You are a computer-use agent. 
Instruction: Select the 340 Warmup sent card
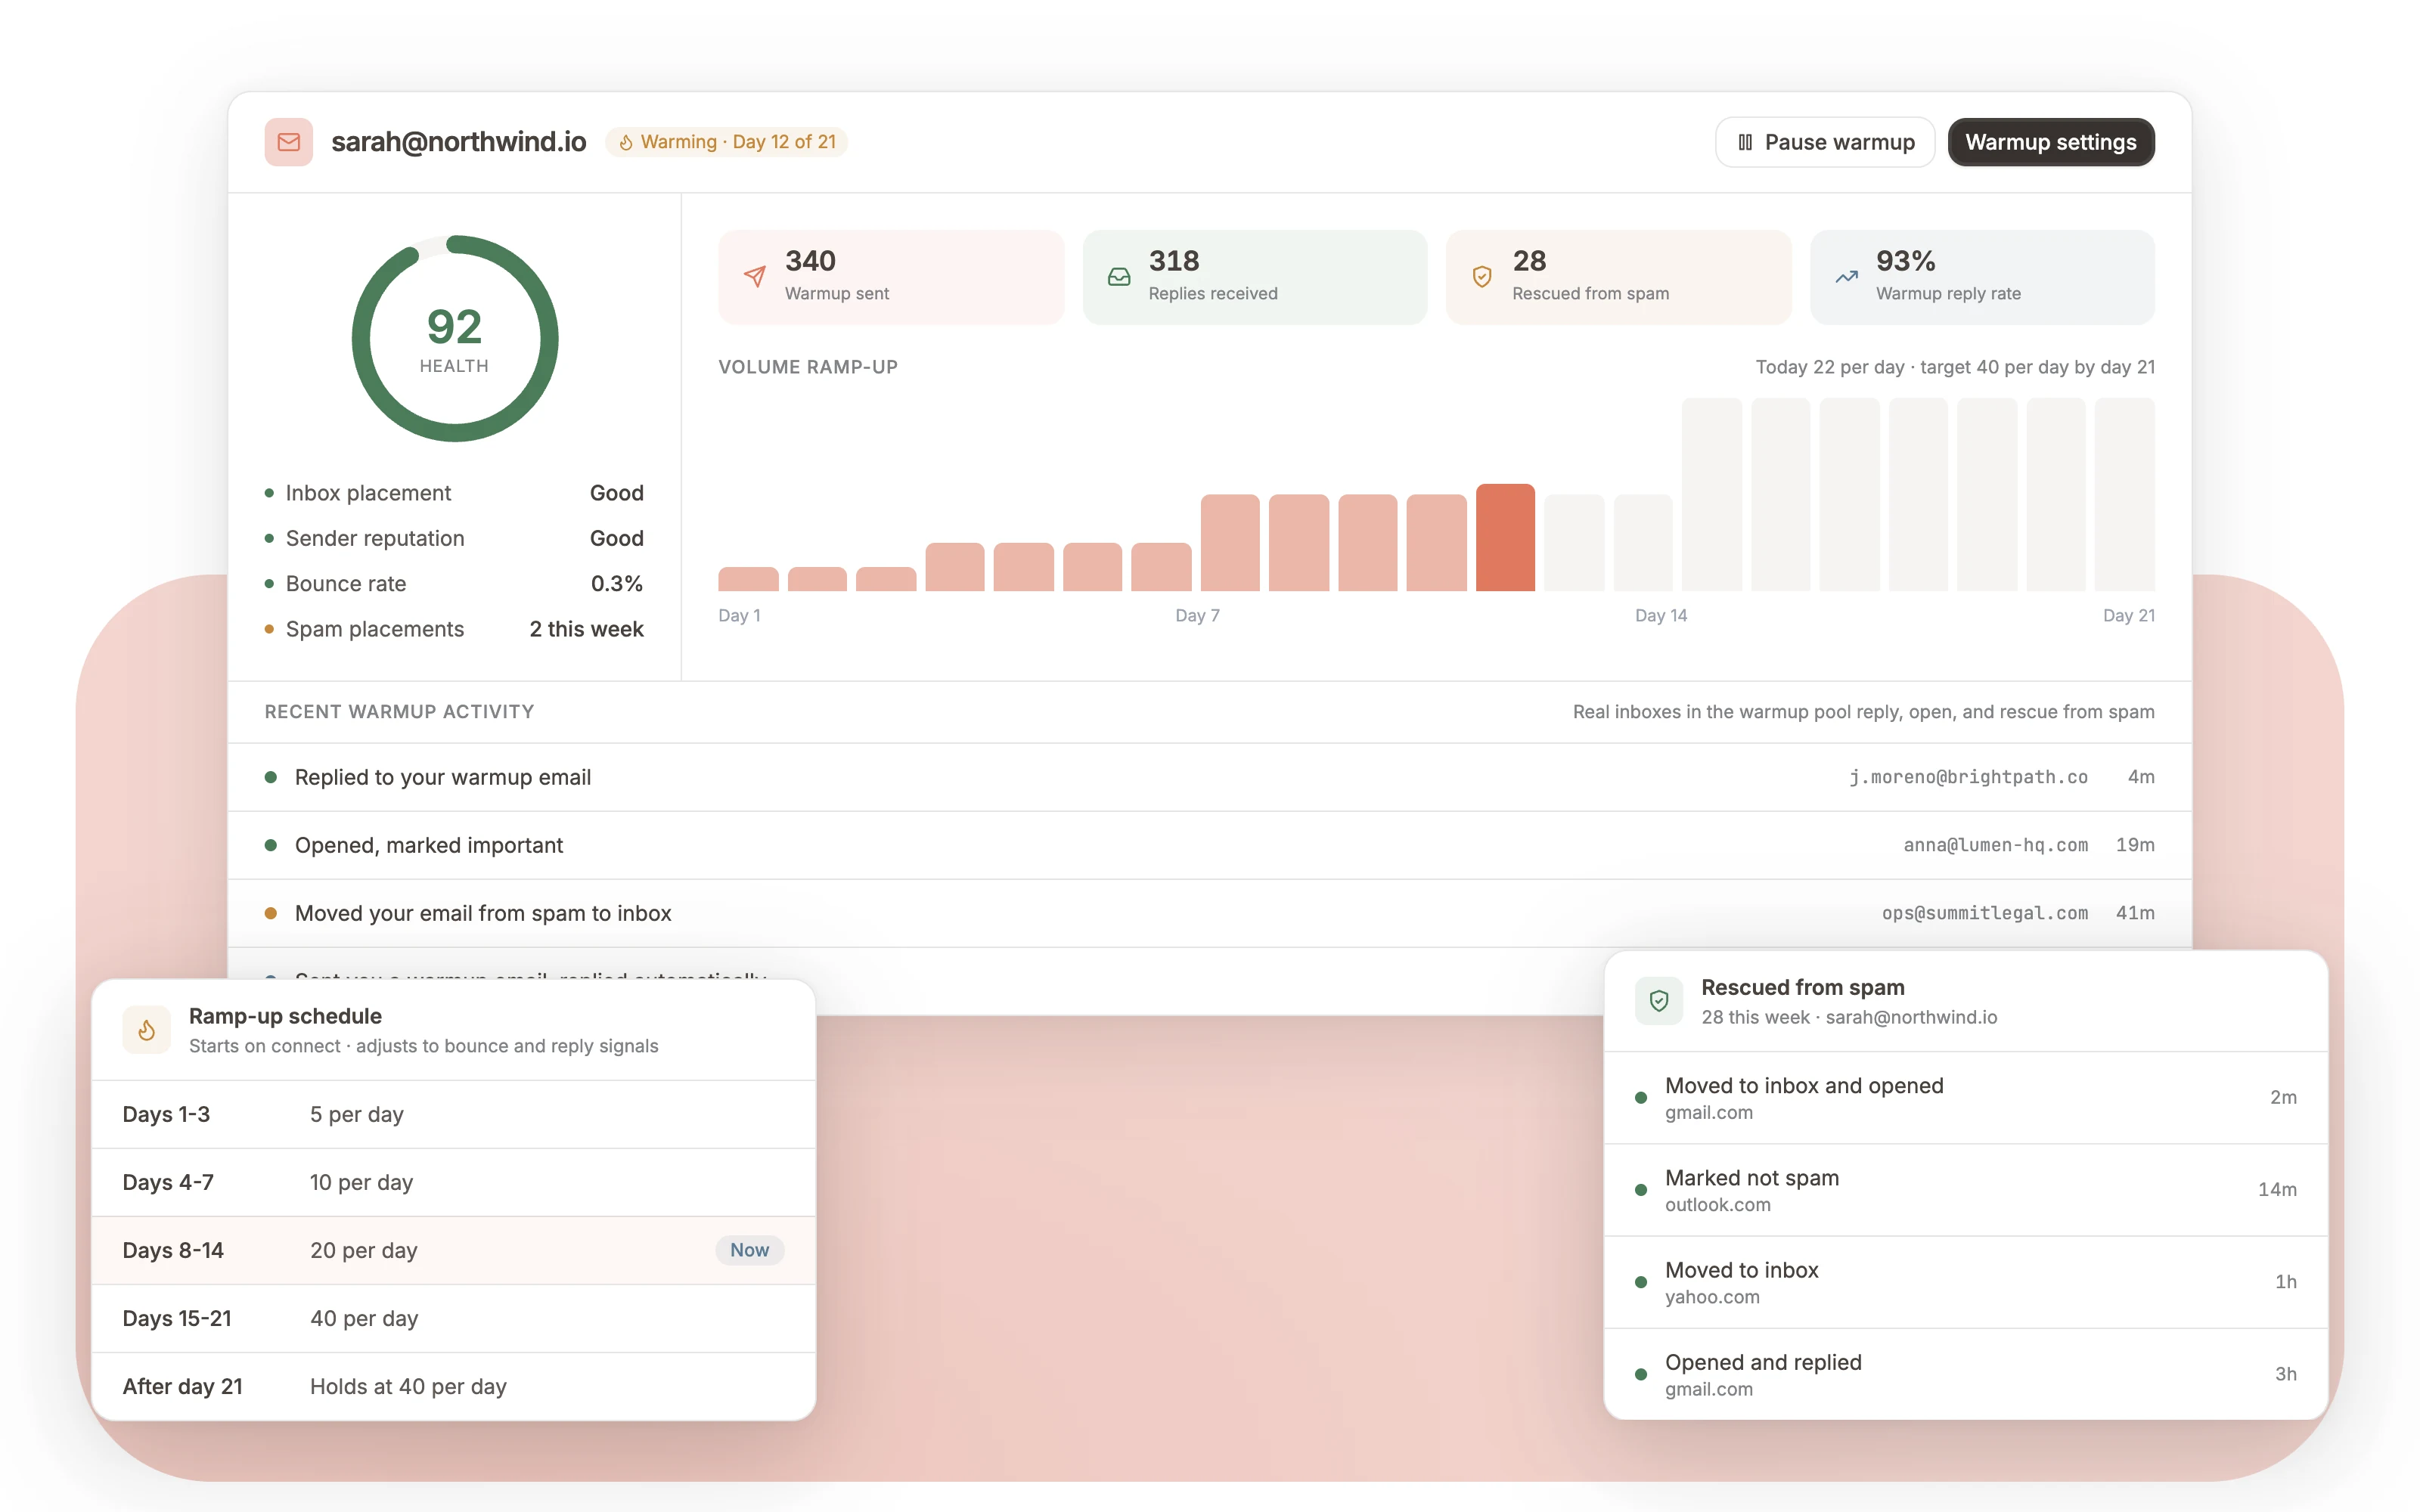pyautogui.click(x=891, y=277)
